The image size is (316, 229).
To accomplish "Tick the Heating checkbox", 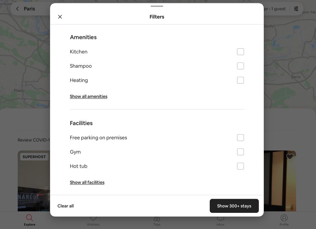I will [x=240, y=80].
